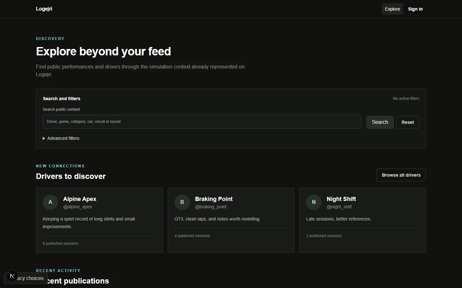The height and width of the screenshot is (288, 462).
Task: Click the @alpine_apex handle
Action: click(78, 207)
